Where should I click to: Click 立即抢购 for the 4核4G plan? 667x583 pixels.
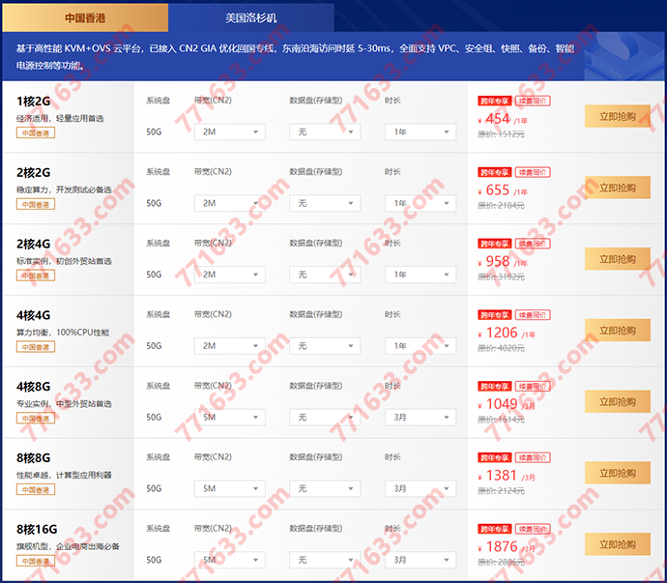(x=618, y=331)
